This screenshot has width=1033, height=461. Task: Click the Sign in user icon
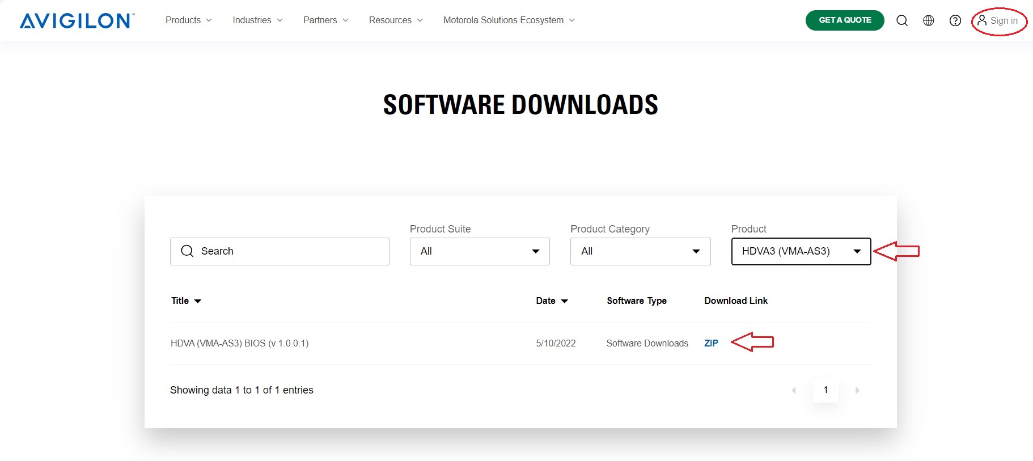pyautogui.click(x=982, y=20)
